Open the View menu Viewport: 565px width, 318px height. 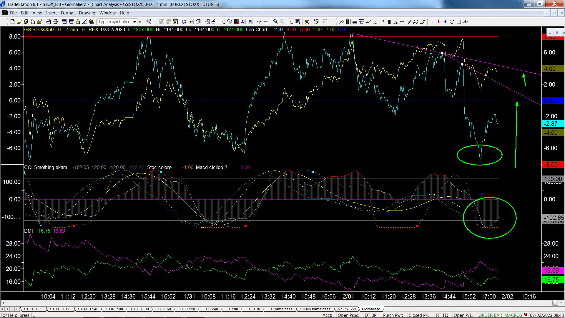[37, 13]
